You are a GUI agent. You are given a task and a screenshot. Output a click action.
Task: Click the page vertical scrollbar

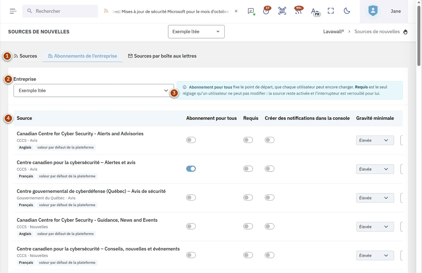(419, 35)
